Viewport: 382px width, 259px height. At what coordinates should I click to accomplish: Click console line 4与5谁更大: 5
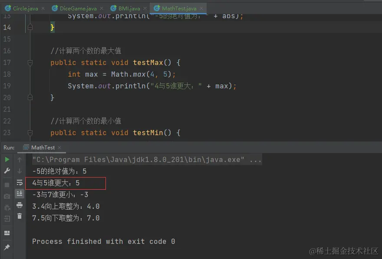(x=56, y=183)
